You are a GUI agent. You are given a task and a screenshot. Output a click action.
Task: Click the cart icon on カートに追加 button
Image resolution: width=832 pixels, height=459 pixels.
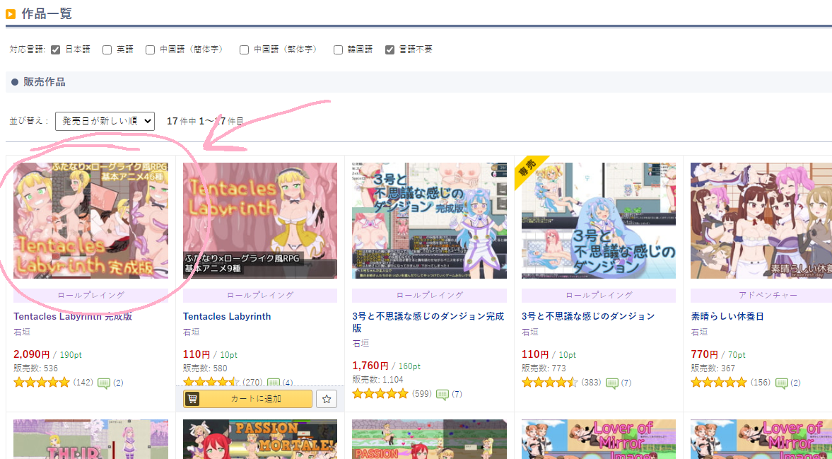coord(192,398)
